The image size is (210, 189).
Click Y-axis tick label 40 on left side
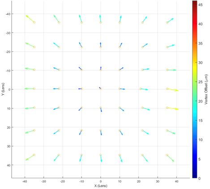point(9,165)
